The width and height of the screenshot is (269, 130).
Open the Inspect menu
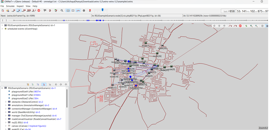pos(20,6)
